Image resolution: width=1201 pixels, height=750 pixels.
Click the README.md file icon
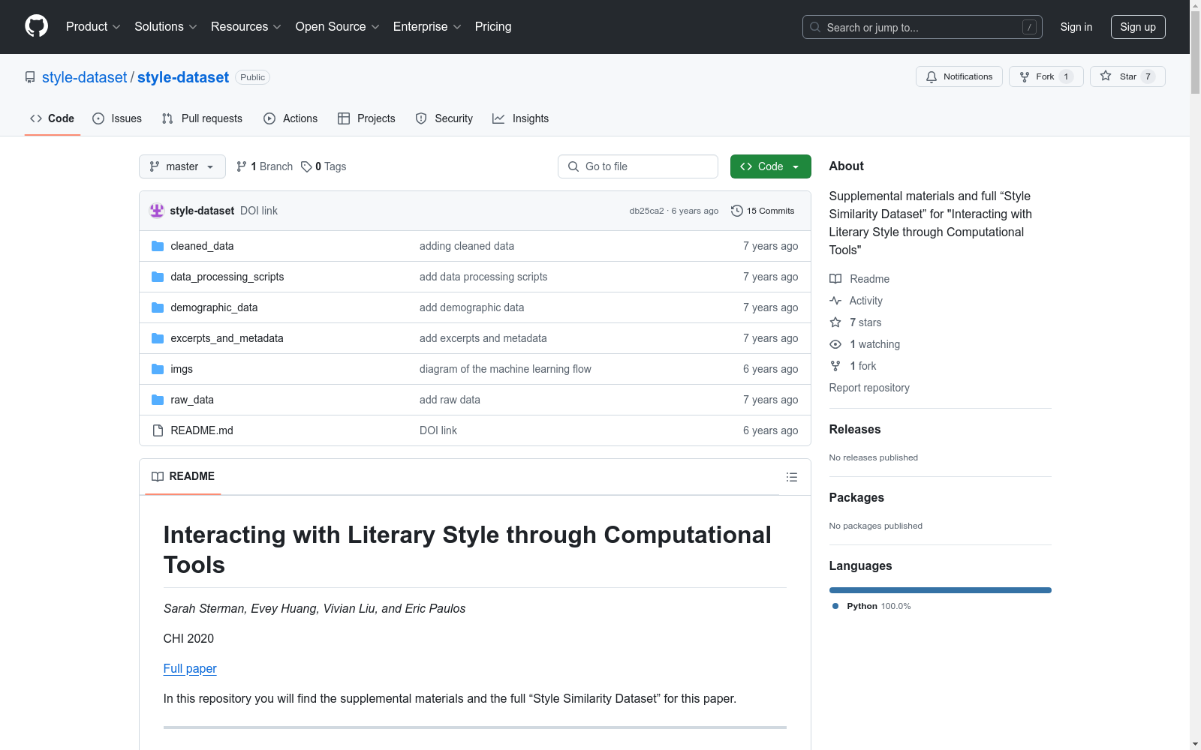click(158, 430)
